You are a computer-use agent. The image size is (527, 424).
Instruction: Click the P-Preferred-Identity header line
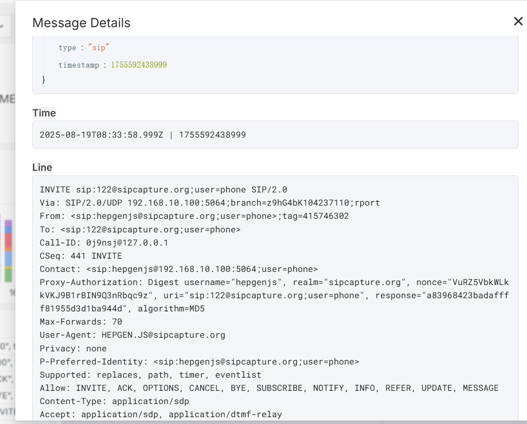pos(199,362)
